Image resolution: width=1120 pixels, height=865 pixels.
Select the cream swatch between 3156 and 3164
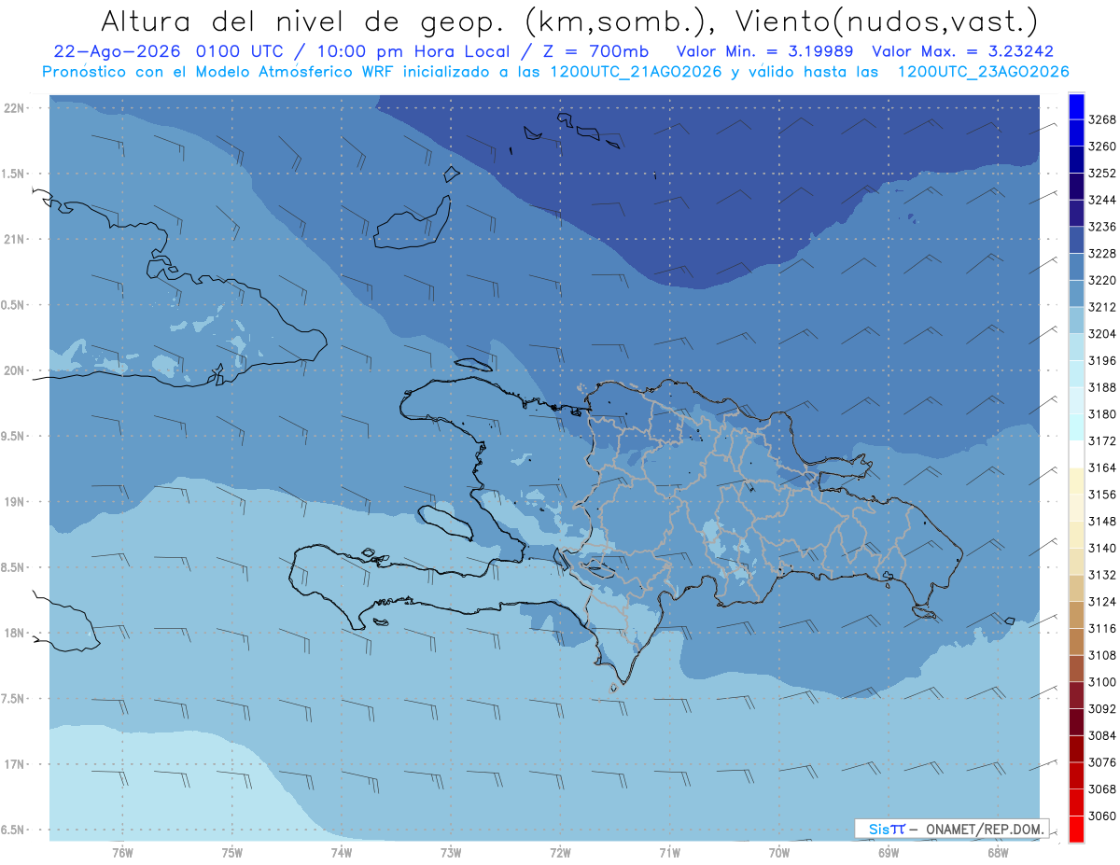tap(1076, 481)
